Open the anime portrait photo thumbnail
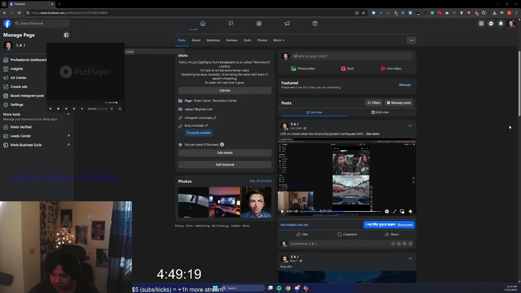Image resolution: width=521 pixels, height=293 pixels. 256,202
